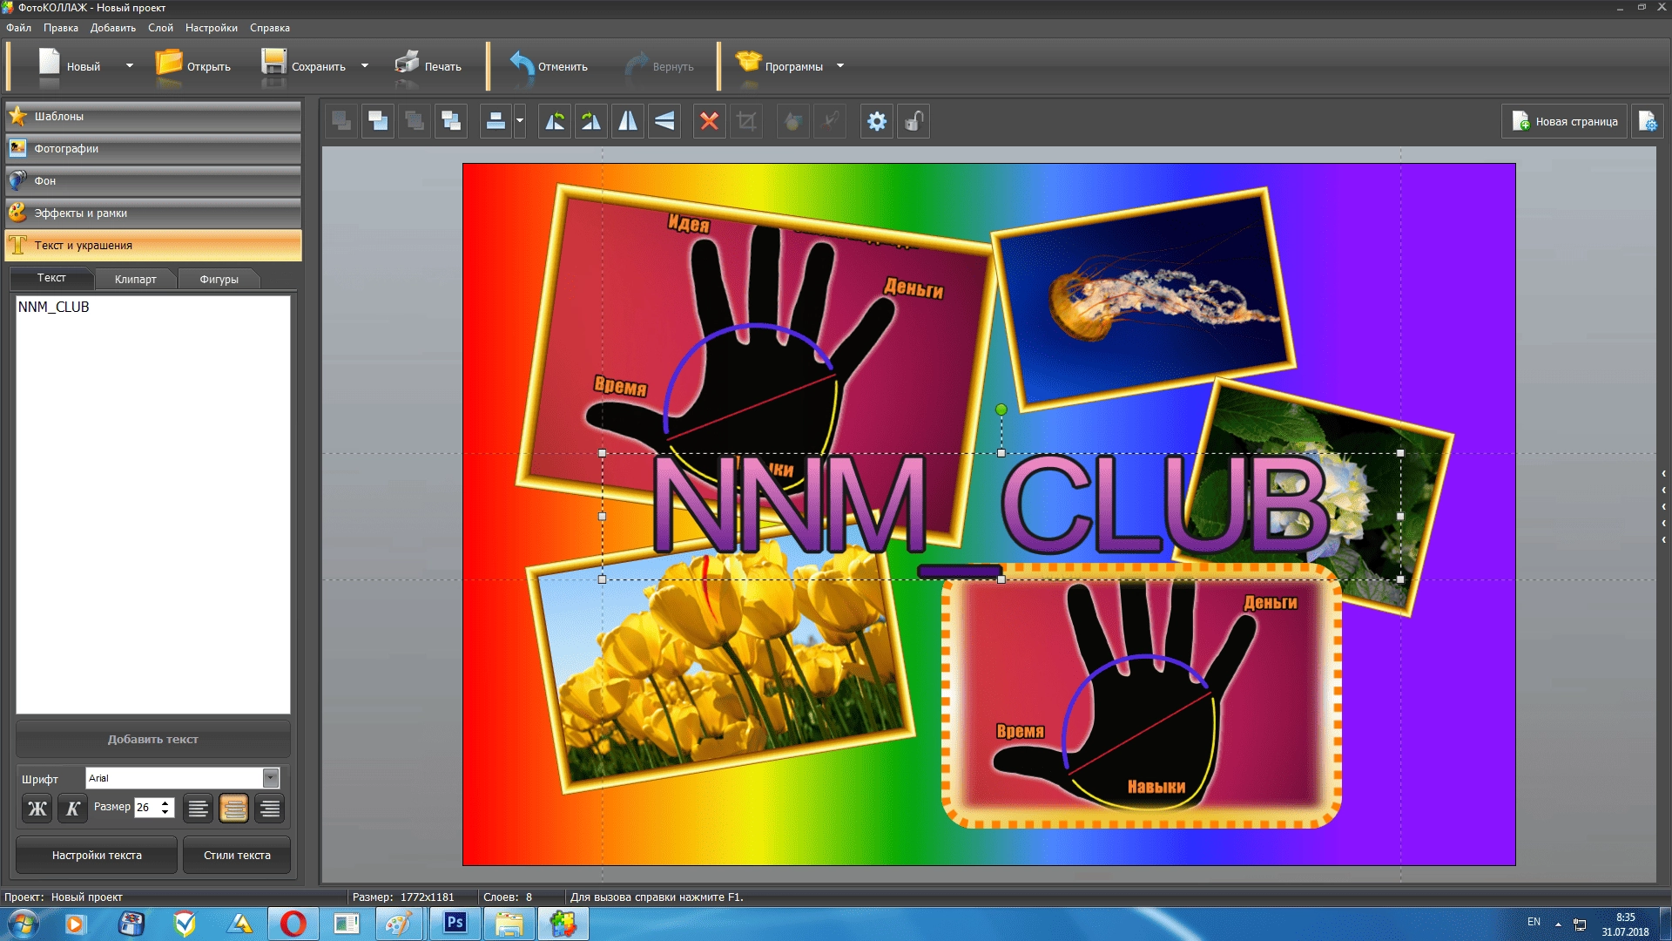Click the EN language indicator
This screenshot has width=1672, height=941.
(x=1534, y=922)
